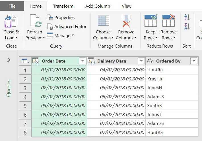Click the Keep Rows icon

click(x=151, y=20)
